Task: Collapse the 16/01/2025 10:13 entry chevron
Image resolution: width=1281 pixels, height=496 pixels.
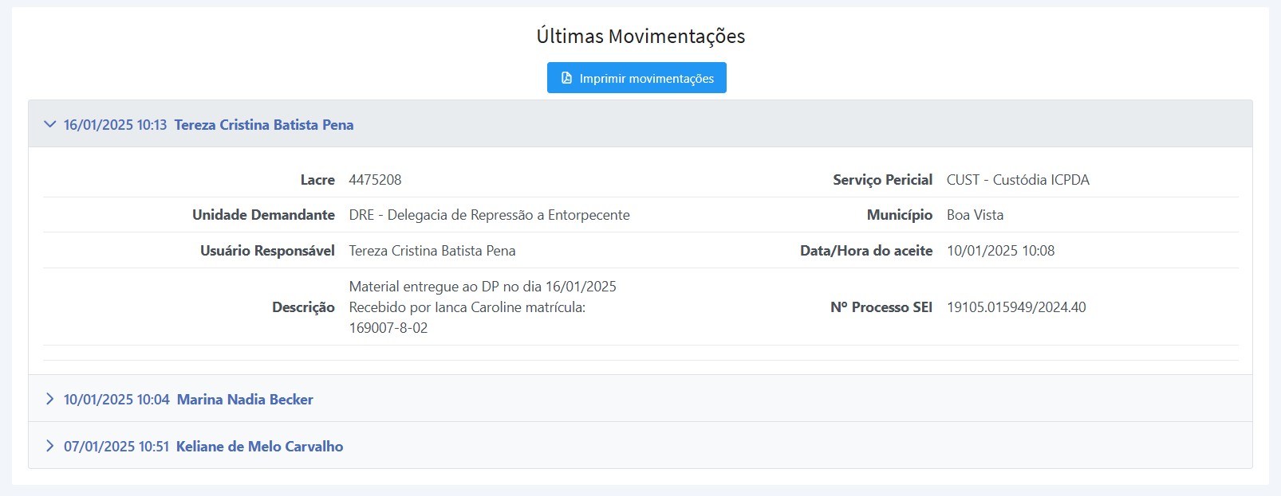Action: tap(50, 124)
